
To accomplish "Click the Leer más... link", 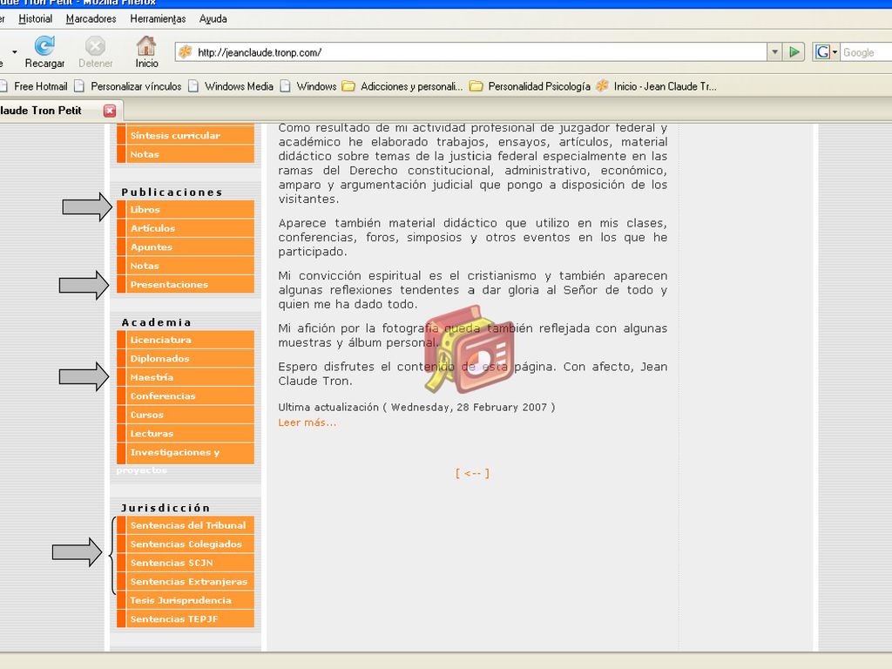I will 307,422.
